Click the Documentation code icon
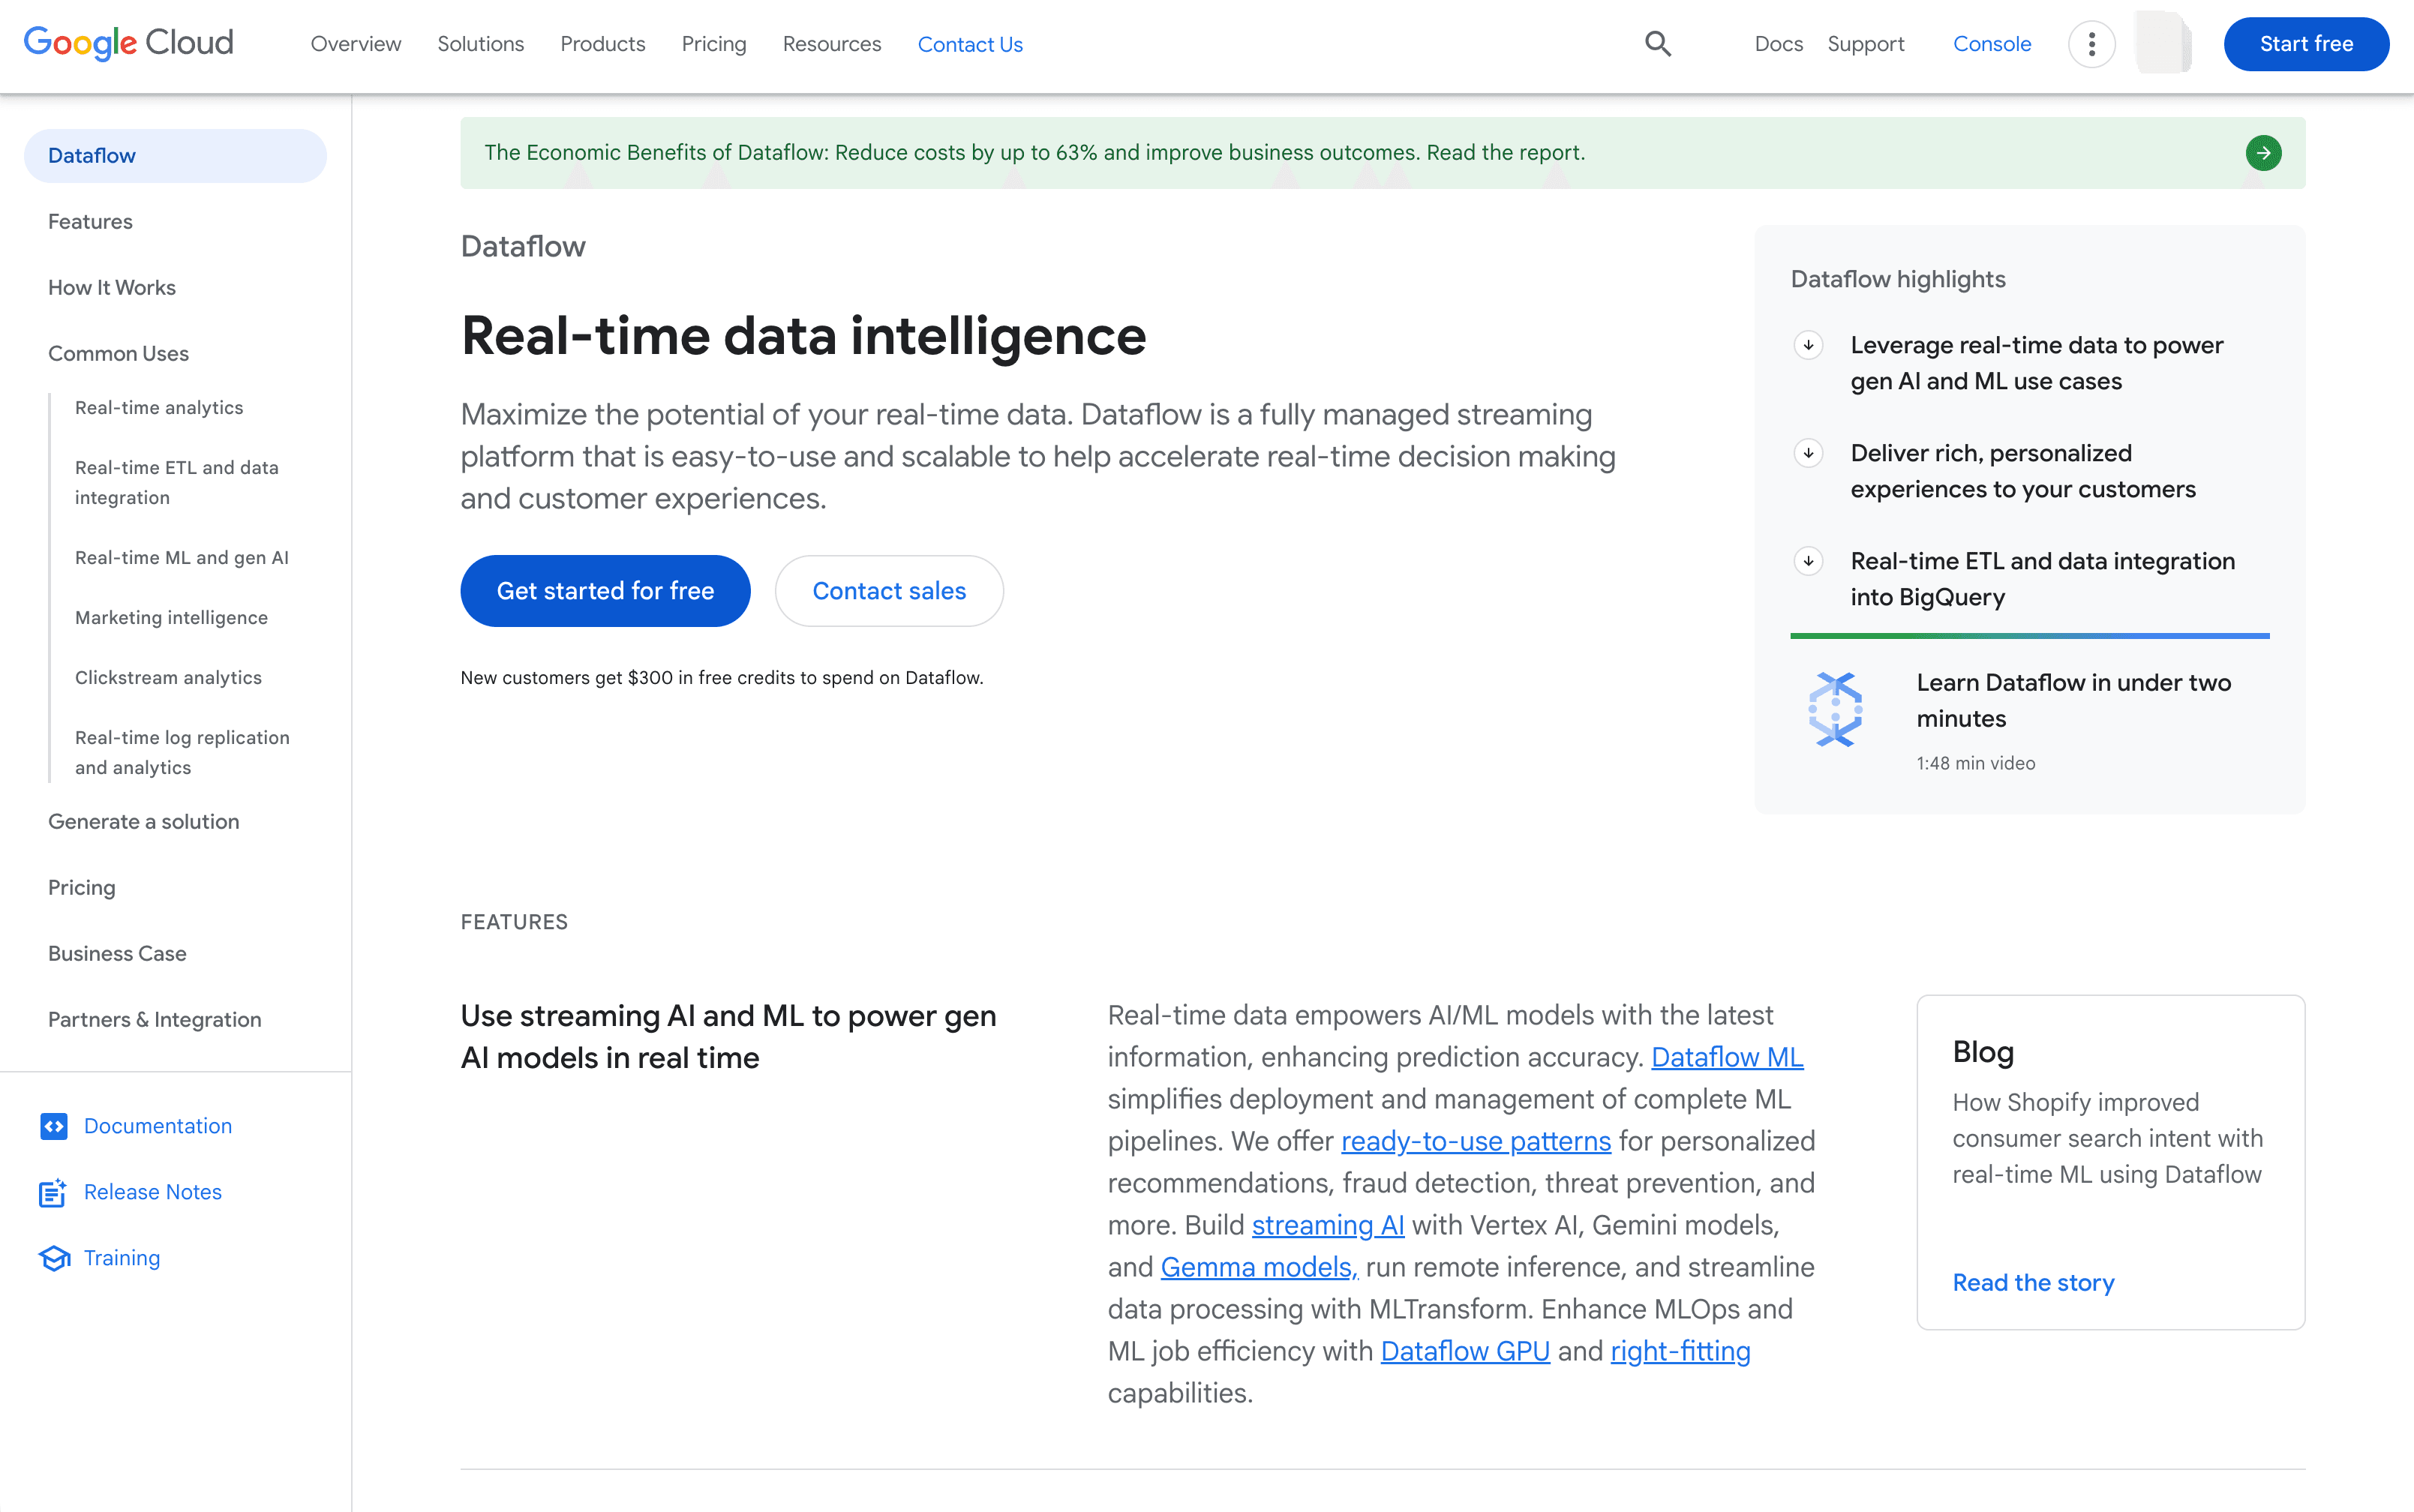The height and width of the screenshot is (1512, 2414). (x=54, y=1126)
